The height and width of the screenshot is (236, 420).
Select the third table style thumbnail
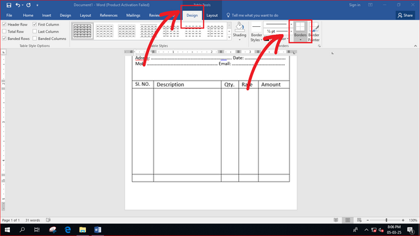(x=127, y=31)
